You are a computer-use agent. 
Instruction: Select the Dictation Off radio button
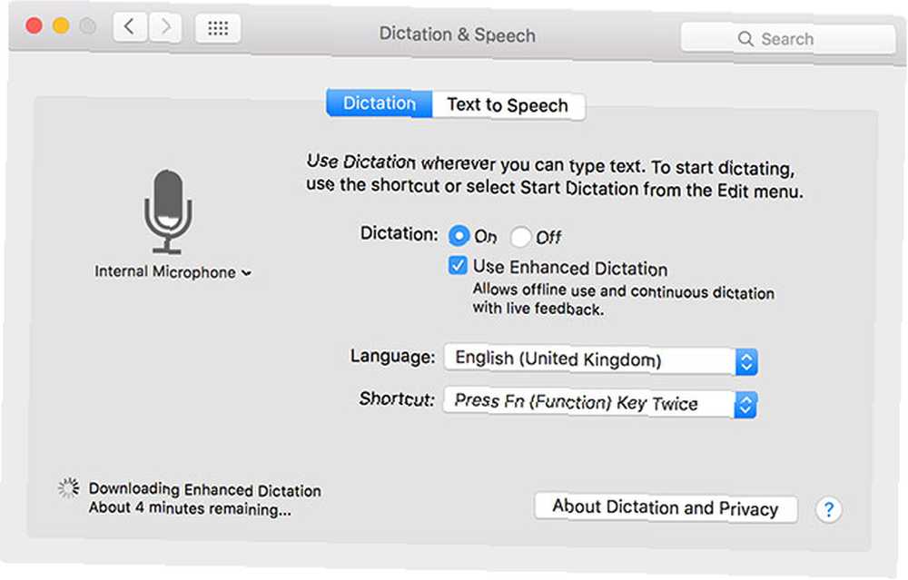[x=520, y=238]
